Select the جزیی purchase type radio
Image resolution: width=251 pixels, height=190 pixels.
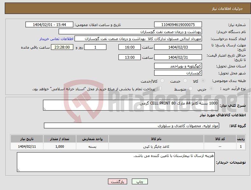coord(211,88)
